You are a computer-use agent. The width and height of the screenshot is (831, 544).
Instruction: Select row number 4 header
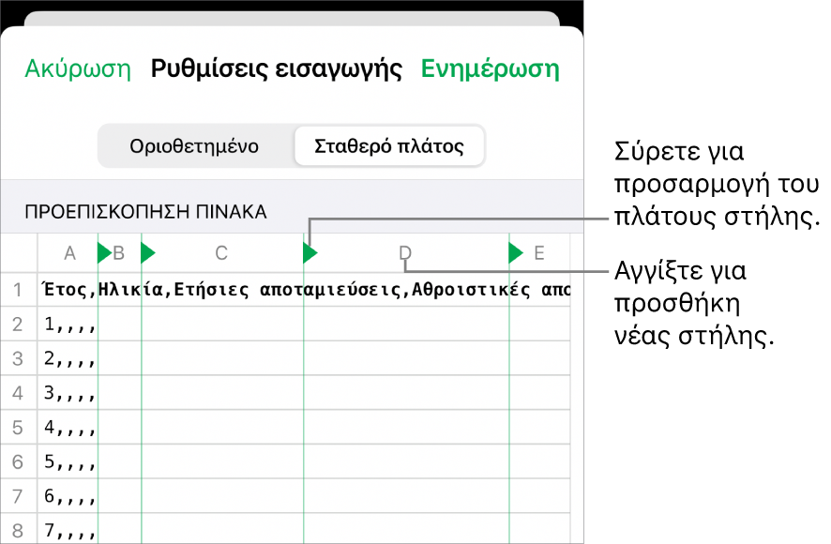pyautogui.click(x=18, y=393)
